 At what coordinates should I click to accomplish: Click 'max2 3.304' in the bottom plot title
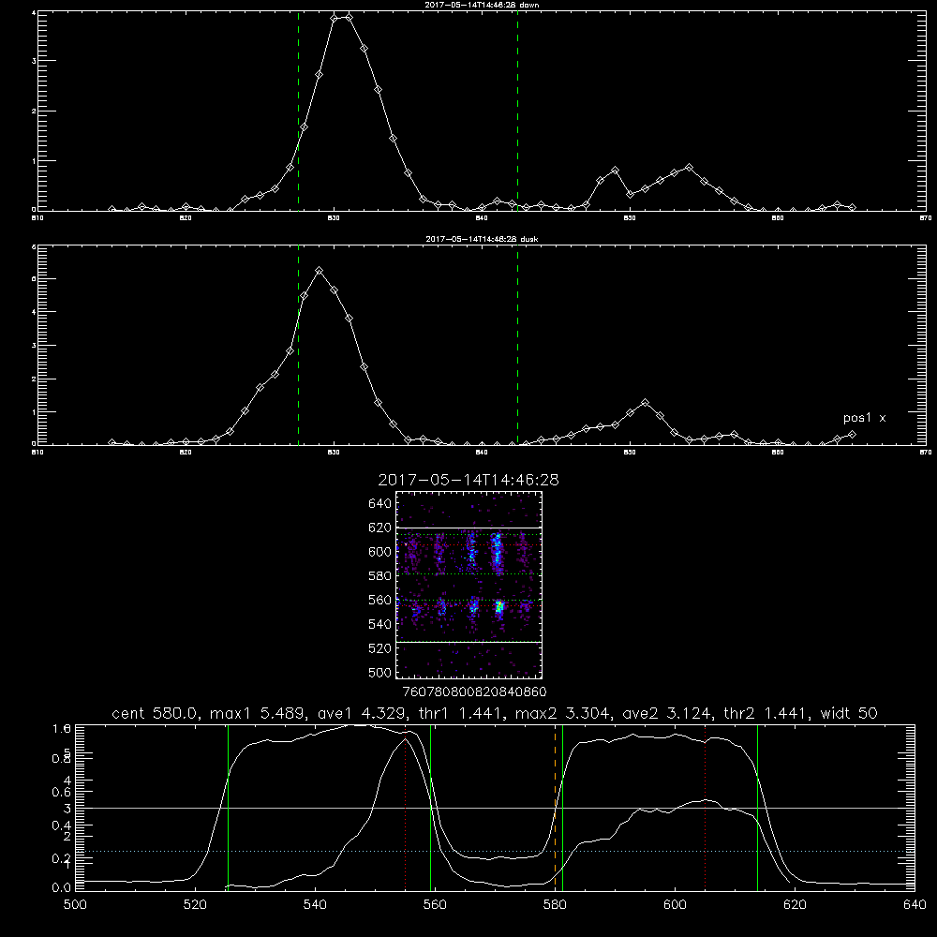click(563, 713)
